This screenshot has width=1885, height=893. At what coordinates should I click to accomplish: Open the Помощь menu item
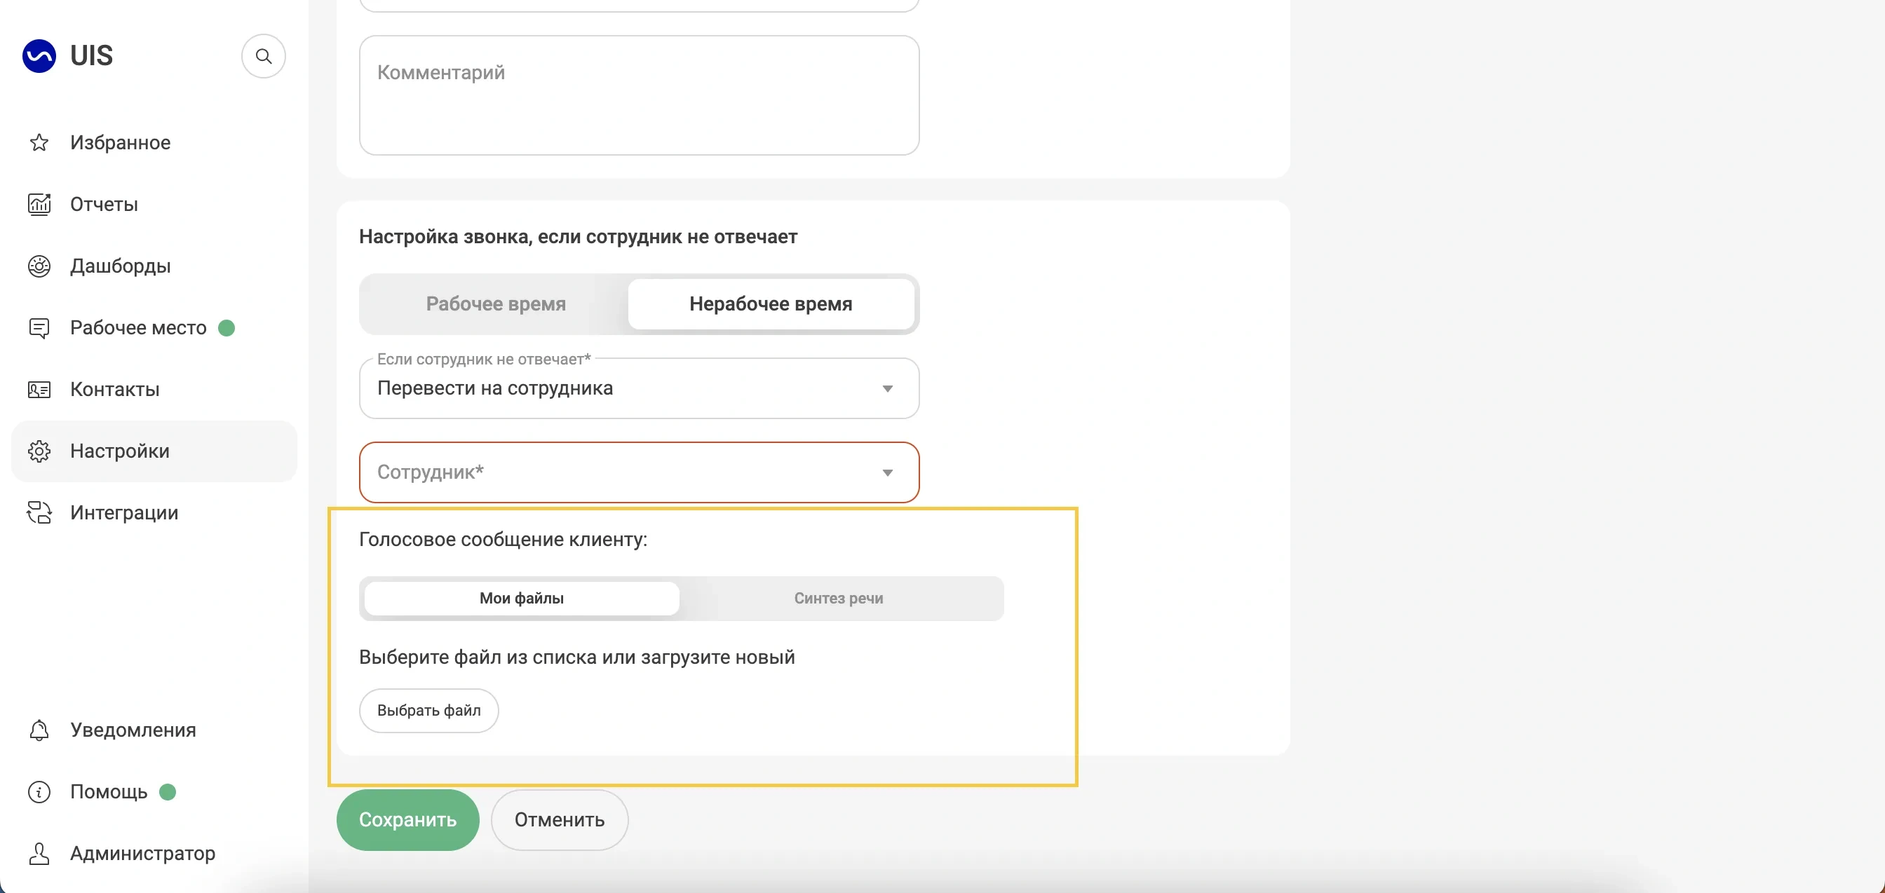(x=109, y=792)
